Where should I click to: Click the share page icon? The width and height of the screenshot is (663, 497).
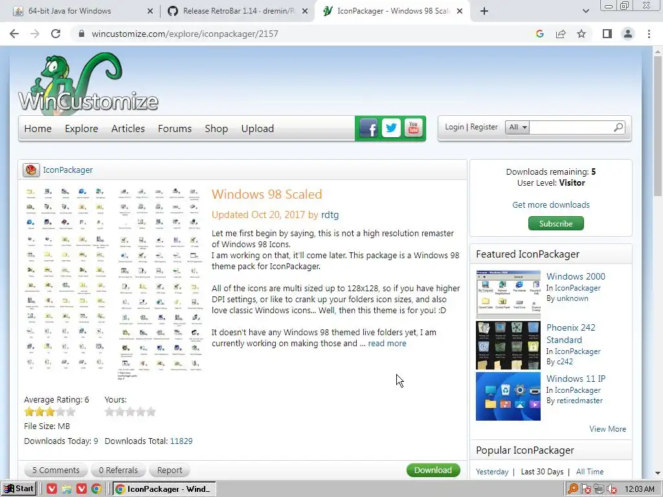(x=561, y=34)
